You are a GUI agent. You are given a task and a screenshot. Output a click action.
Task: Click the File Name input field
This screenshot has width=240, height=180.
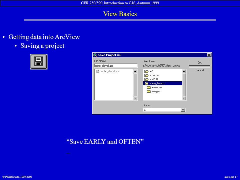pyautogui.click(x=116, y=66)
